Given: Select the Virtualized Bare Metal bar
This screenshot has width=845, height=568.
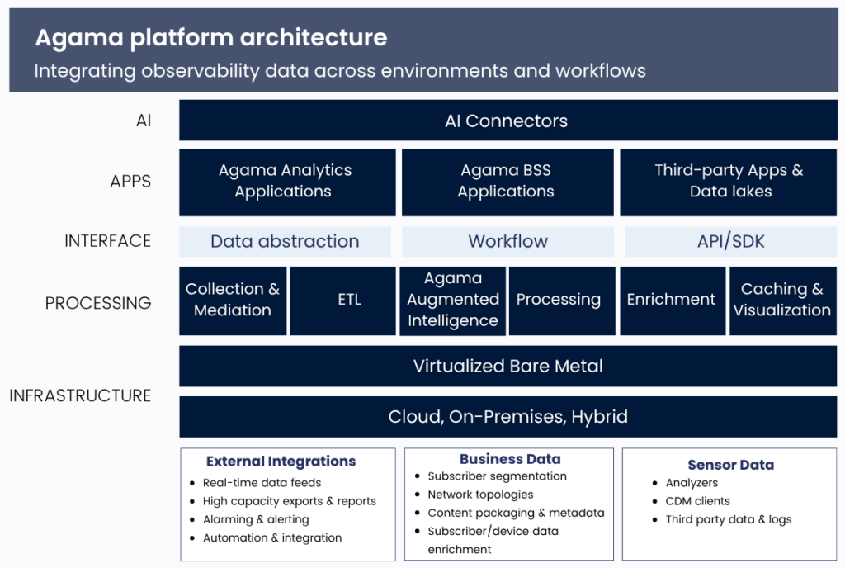Looking at the screenshot, I should (x=507, y=366).
